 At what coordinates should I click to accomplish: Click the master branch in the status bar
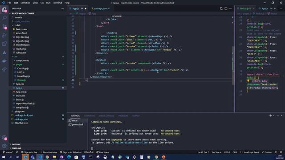tap(8, 152)
